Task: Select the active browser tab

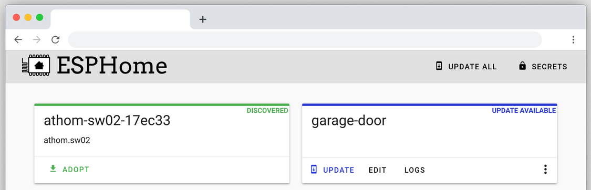Action: pos(120,19)
